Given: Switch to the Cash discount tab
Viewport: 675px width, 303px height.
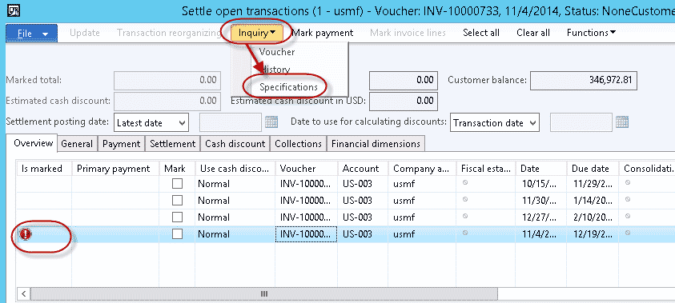Looking at the screenshot, I should [x=235, y=144].
